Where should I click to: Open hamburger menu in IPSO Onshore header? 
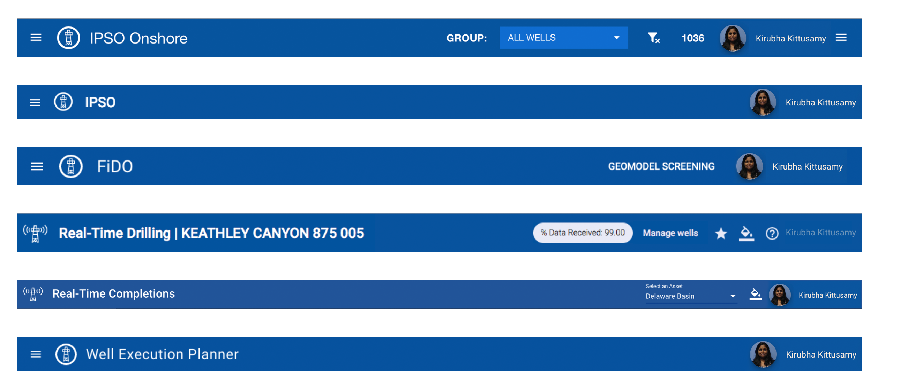pos(36,38)
